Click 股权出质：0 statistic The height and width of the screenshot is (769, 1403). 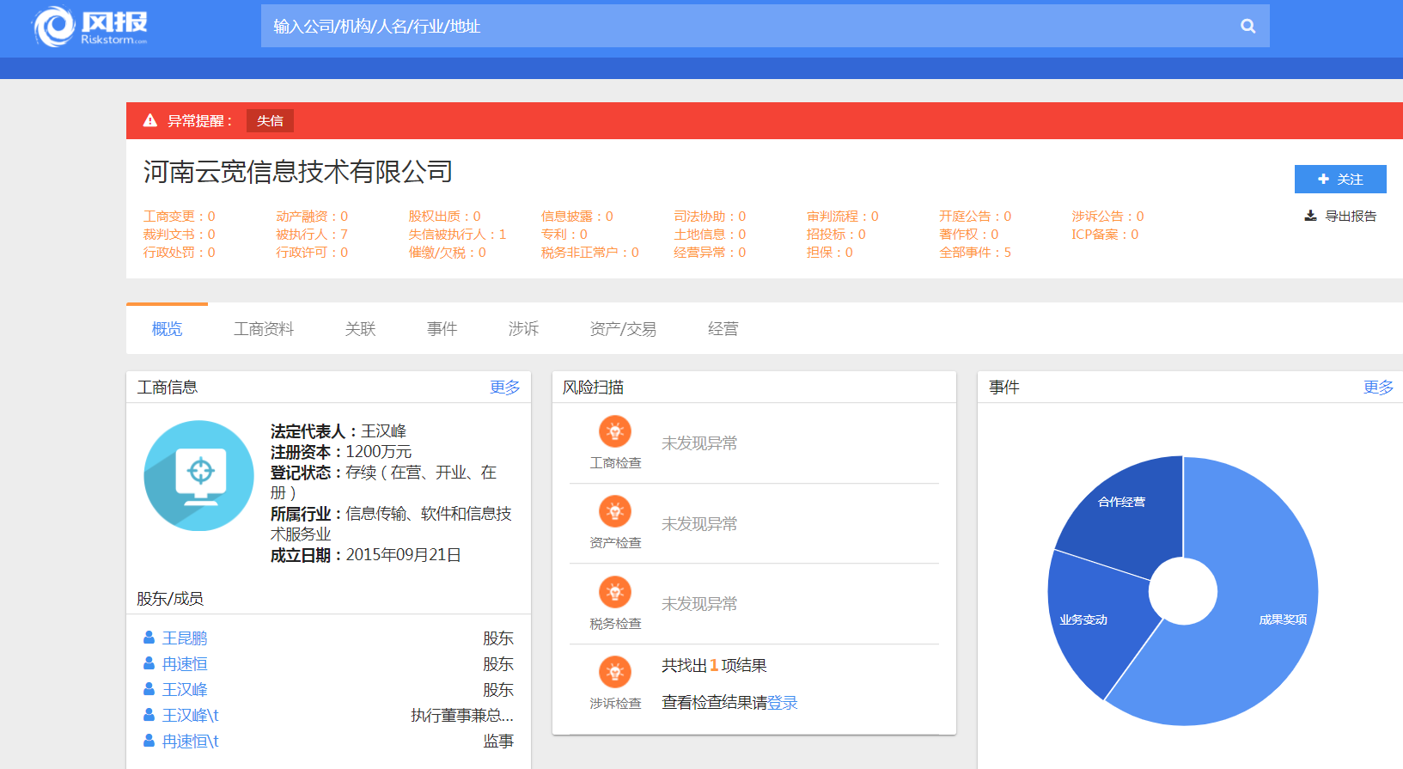pos(445,217)
